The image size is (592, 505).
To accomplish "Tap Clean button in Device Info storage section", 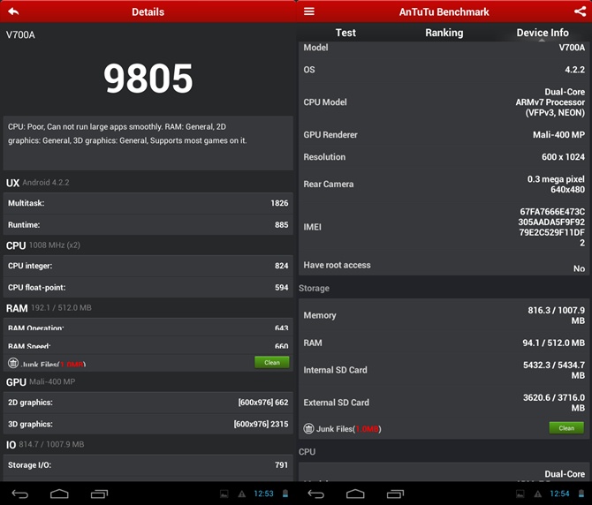I will click(566, 428).
